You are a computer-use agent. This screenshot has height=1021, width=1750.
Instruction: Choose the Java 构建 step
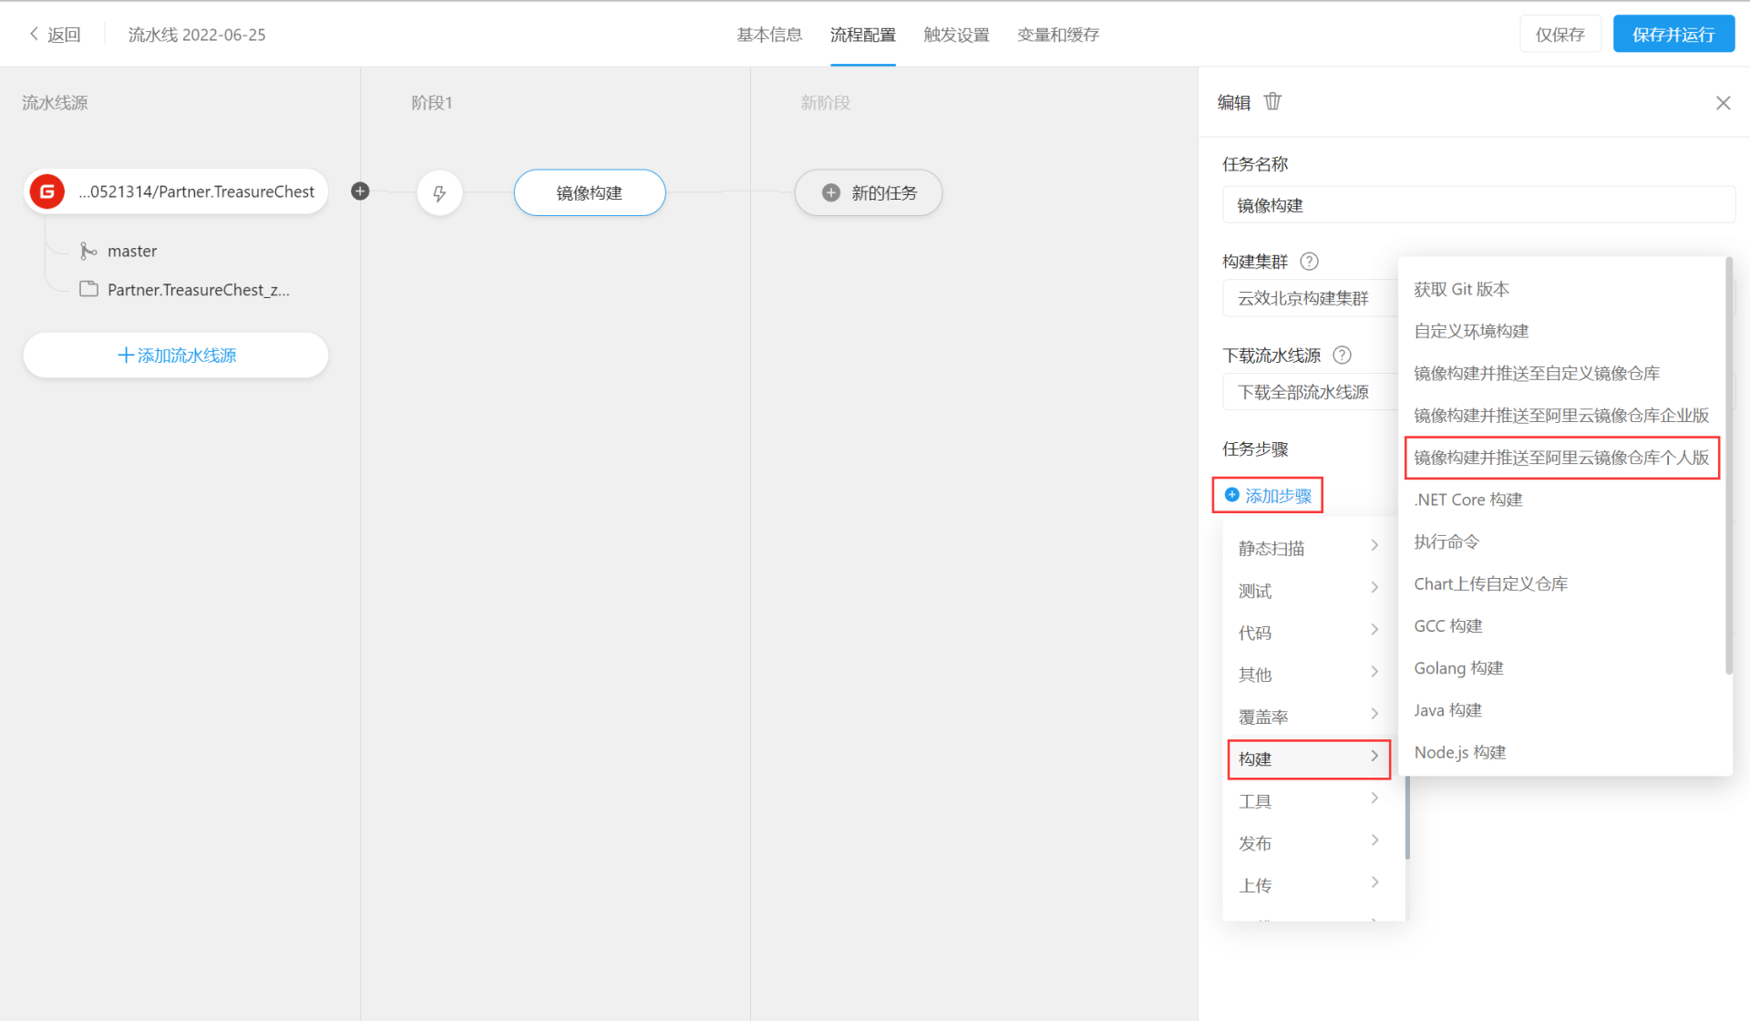tap(1447, 710)
